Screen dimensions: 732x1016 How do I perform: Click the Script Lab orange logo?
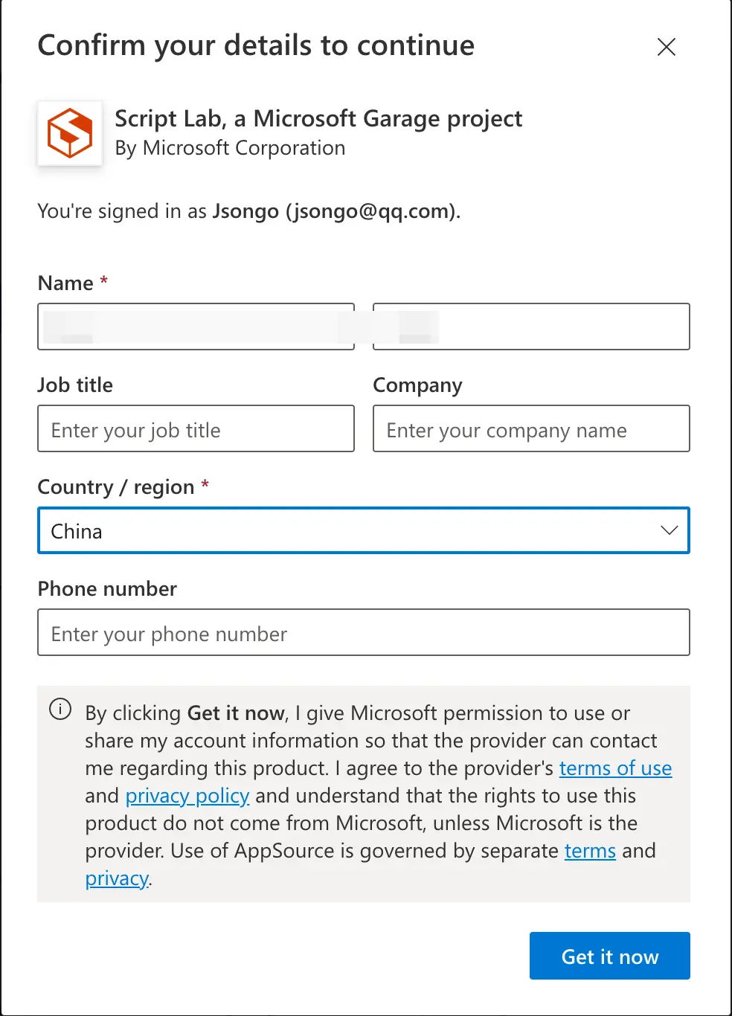tap(70, 133)
